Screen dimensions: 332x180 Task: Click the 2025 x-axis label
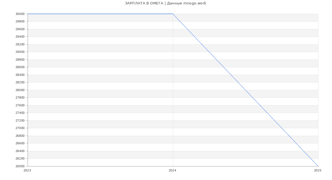pyautogui.click(x=318, y=171)
